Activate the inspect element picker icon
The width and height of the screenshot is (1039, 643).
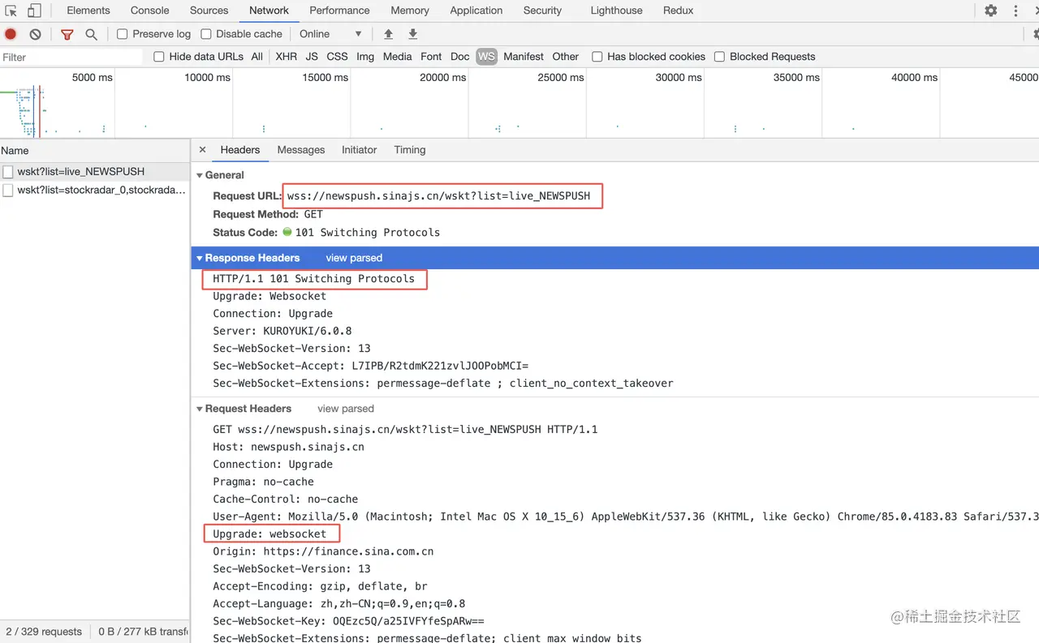(x=11, y=11)
